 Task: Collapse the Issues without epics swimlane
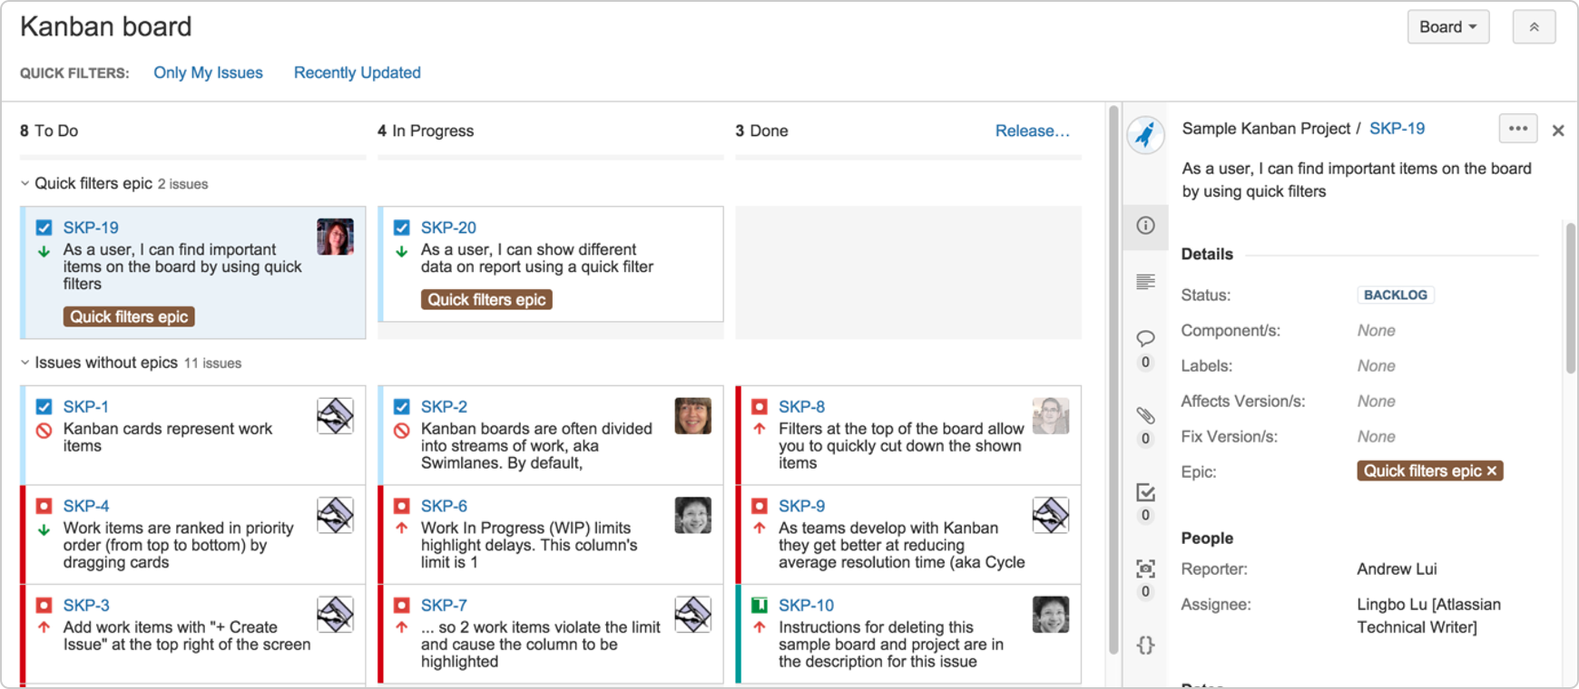(25, 363)
